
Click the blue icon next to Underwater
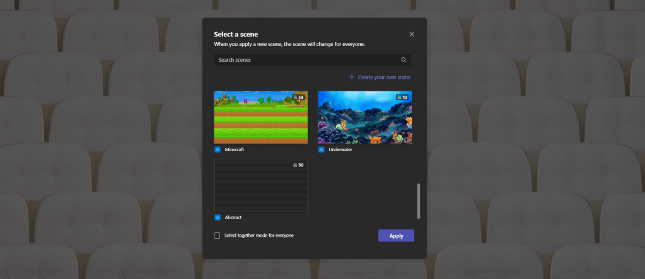[322, 150]
